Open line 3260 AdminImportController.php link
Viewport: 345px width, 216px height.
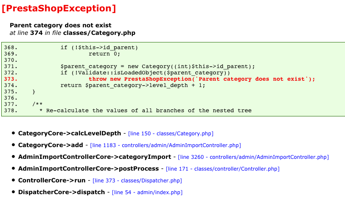(x=253, y=157)
